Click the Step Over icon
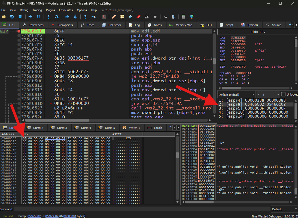Screen dimensions: 298x218 (x=57, y=17)
